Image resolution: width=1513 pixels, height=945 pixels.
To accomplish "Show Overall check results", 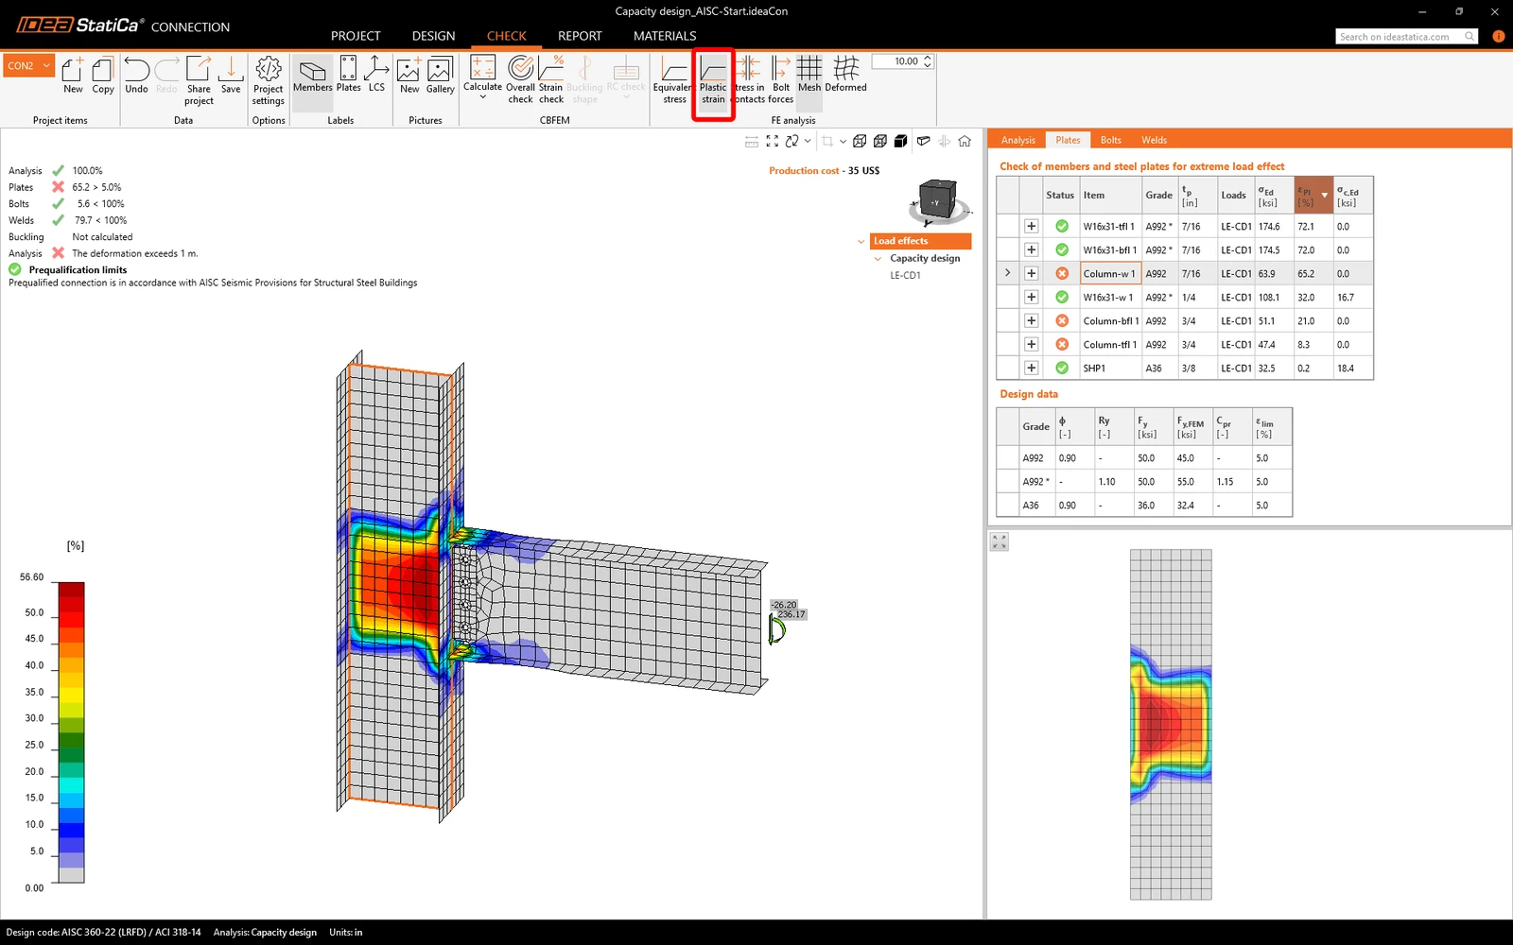I will [x=520, y=79].
